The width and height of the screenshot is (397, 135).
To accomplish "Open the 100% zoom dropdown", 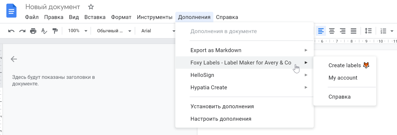I will click(x=77, y=31).
